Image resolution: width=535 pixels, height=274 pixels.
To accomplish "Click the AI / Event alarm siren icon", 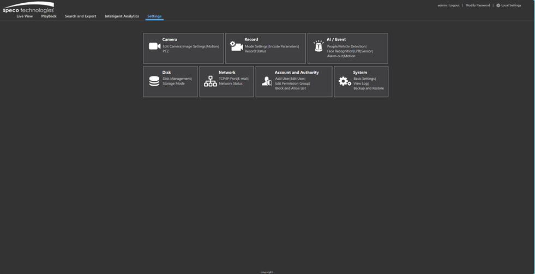I will point(318,46).
